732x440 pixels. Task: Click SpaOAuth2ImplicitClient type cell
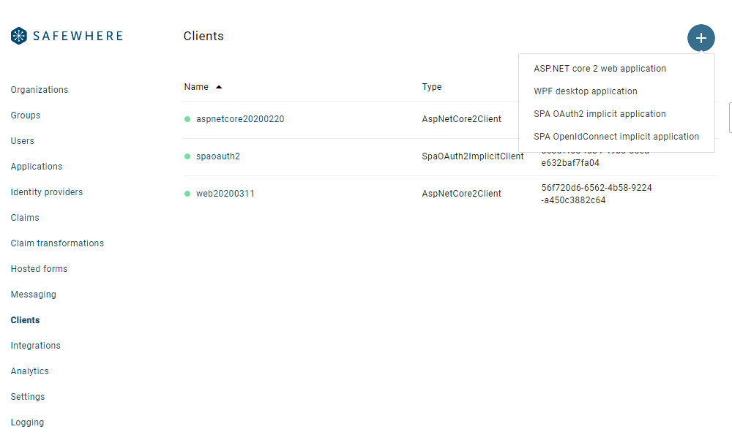(x=472, y=156)
